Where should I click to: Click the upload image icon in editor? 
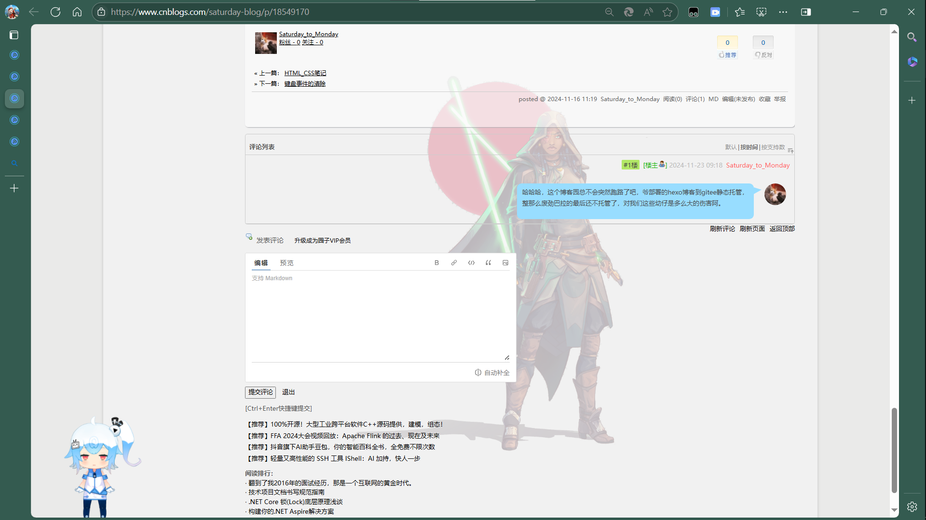pos(505,263)
